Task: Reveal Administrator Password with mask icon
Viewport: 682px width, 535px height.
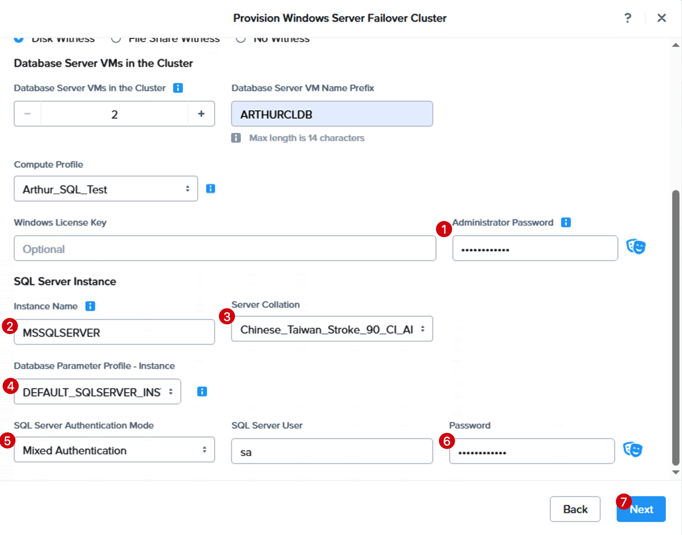Action: [636, 247]
